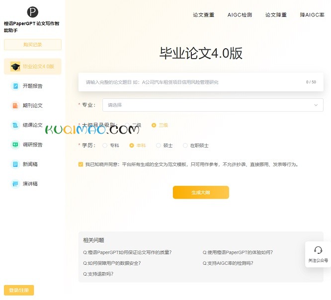Screen dimensions: 331x300
Task: Click the graduation cap thesis icon
Action: click(x=15, y=67)
